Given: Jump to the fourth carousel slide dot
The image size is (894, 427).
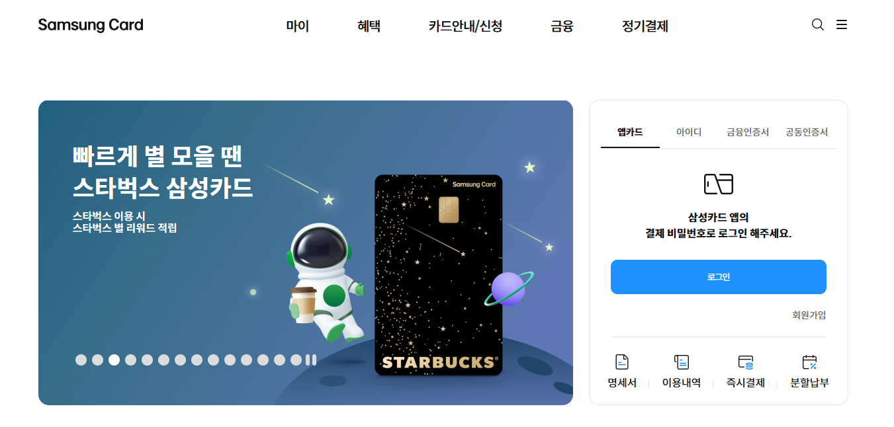Looking at the screenshot, I should click(131, 360).
